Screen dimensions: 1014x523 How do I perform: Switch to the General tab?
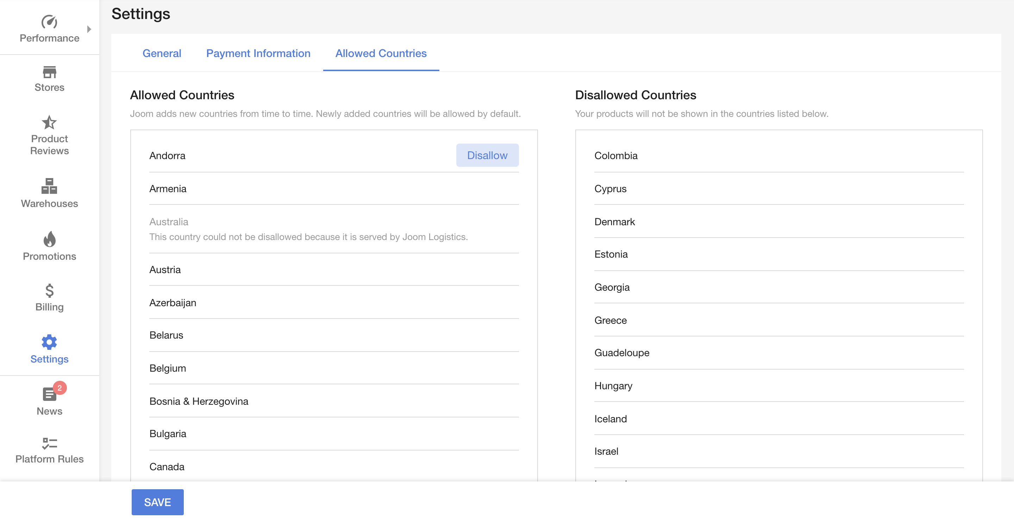(x=162, y=53)
